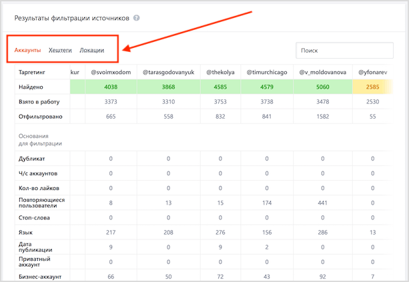This screenshot has width=409, height=282.
Task: Select the Отфильтровано row label
Action: pyautogui.click(x=41, y=117)
